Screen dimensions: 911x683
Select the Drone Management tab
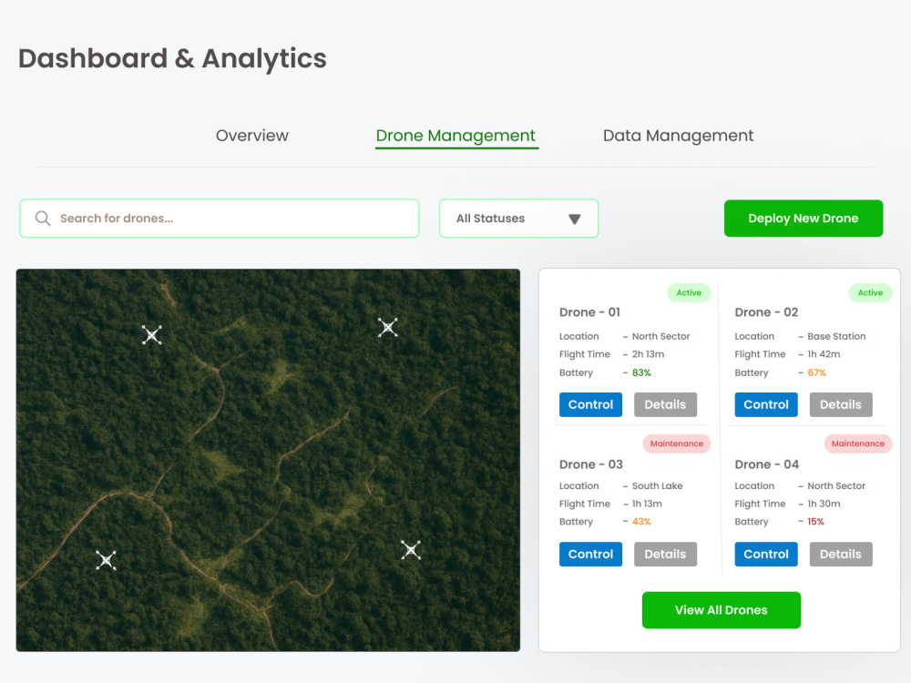tap(455, 136)
